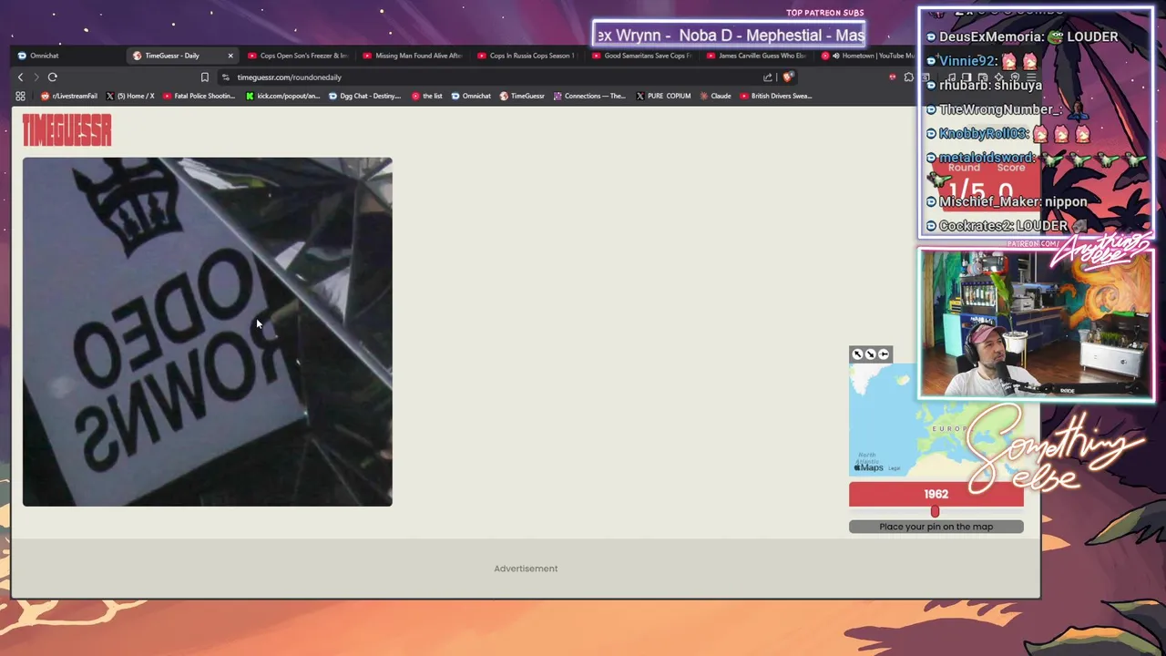Click the address bar URL timeguessr.com/roundonedaily
The height and width of the screenshot is (656, 1166).
pyautogui.click(x=290, y=77)
